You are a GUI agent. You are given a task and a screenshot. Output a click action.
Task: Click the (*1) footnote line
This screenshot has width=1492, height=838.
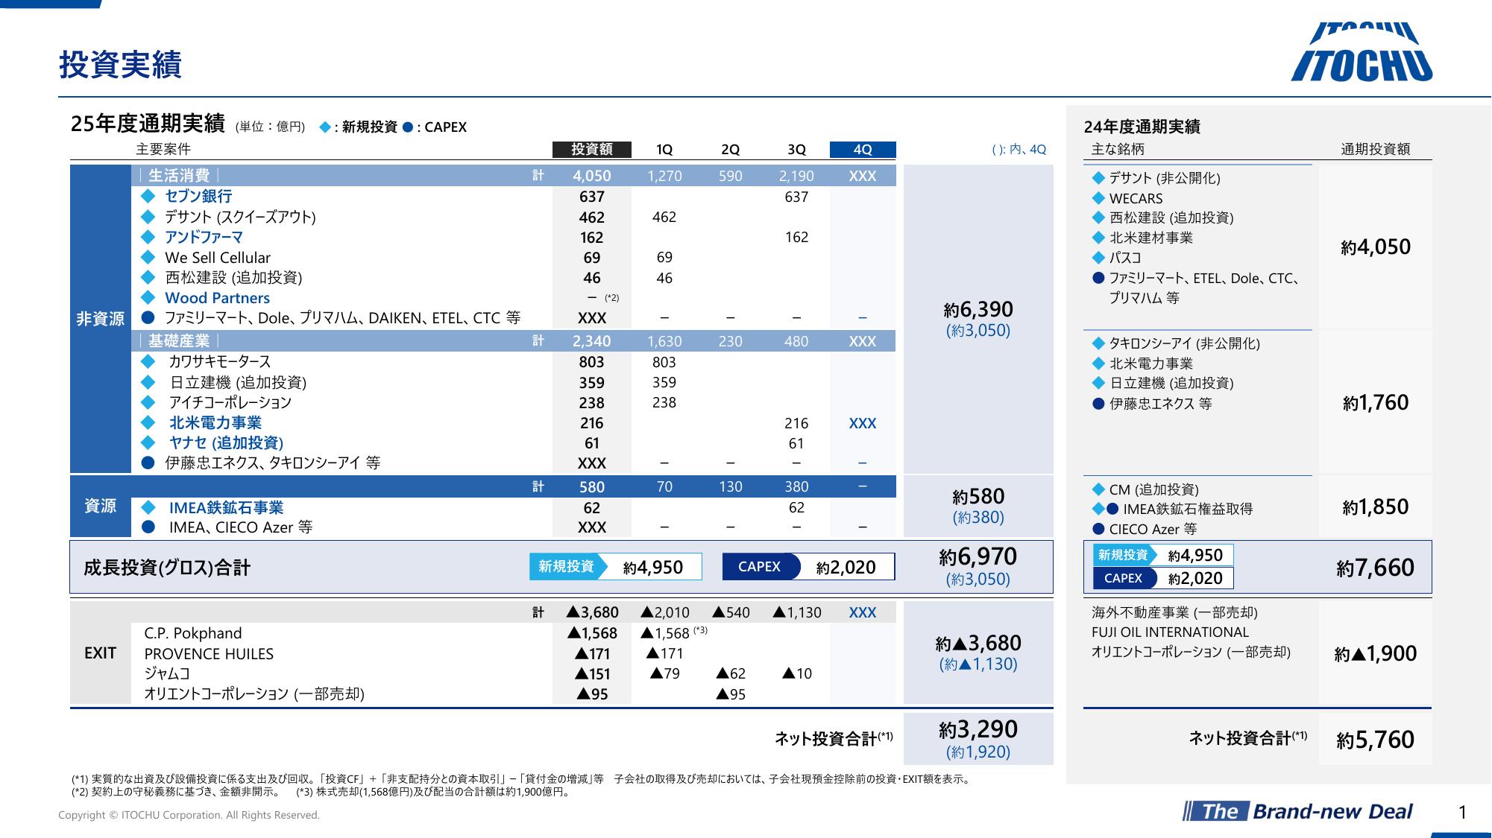(521, 779)
